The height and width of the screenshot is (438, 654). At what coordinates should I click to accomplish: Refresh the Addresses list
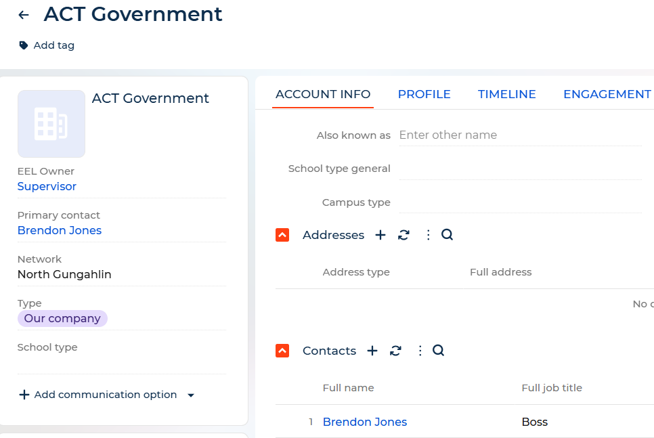click(x=404, y=235)
